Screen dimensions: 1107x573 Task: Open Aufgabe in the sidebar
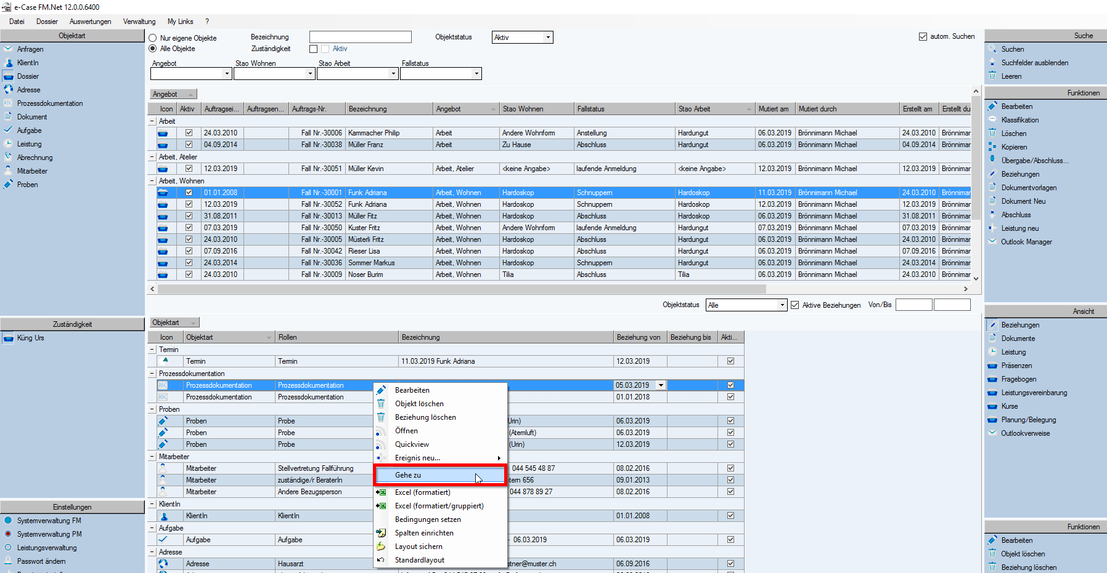30,130
